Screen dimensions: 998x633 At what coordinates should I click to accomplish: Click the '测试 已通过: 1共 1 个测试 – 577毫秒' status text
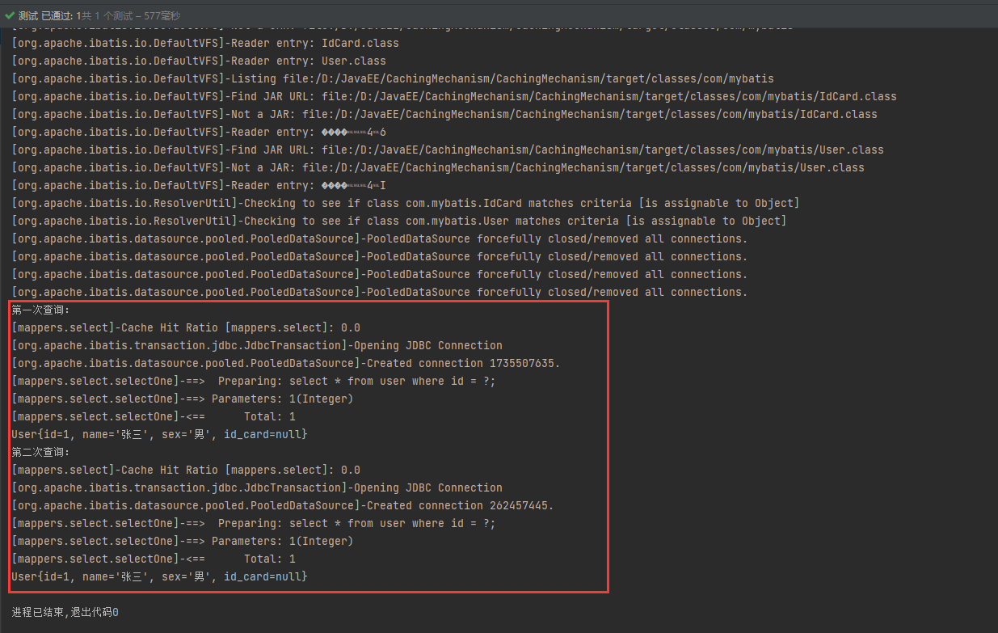click(99, 15)
